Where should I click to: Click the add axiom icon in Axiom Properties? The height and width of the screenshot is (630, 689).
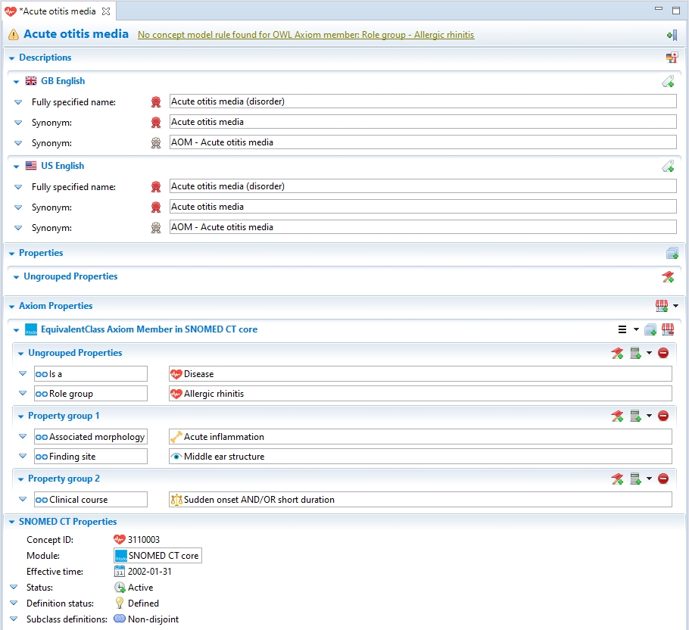tap(662, 306)
